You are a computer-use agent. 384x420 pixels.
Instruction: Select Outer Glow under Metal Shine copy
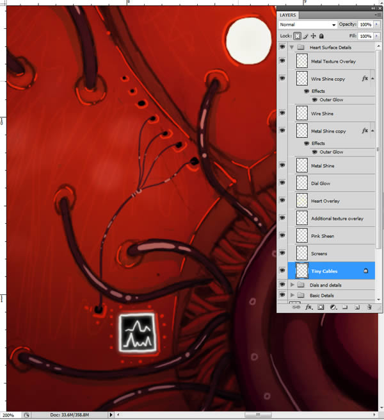coord(332,152)
